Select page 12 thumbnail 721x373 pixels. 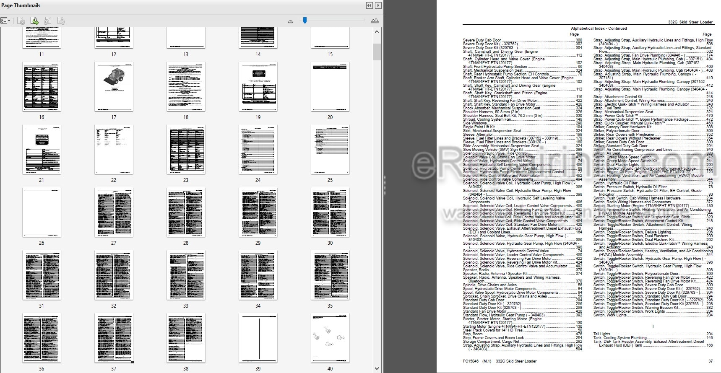[114, 38]
